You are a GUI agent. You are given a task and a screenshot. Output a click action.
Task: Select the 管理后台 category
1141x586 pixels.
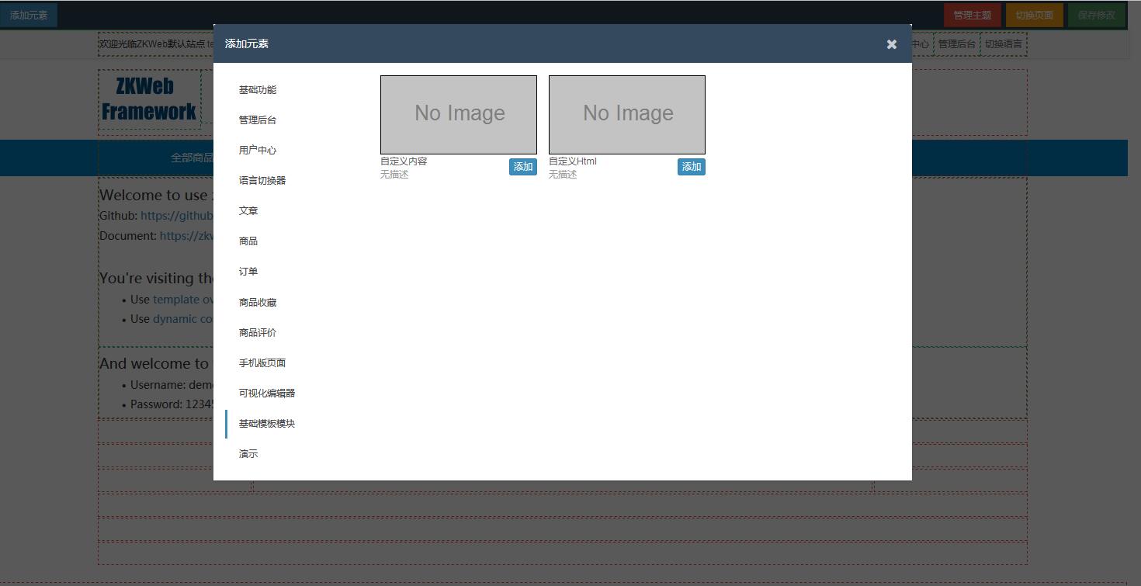pos(258,120)
